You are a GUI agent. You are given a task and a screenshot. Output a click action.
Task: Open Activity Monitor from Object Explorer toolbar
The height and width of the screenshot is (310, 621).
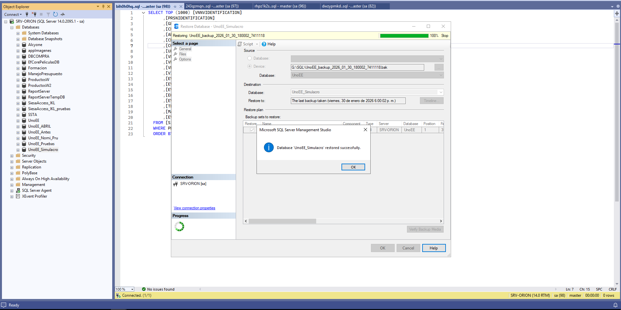[63, 14]
